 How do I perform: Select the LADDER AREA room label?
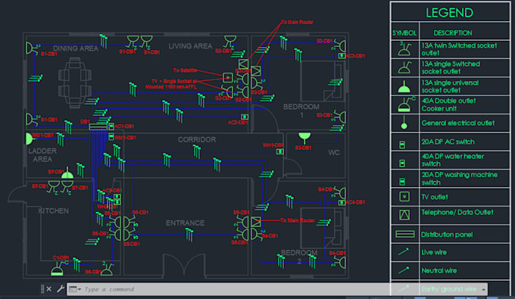click(x=42, y=155)
